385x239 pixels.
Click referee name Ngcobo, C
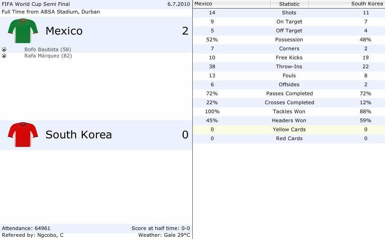coord(50,235)
